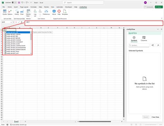Select the Sheet1 tab

[x=16, y=121]
